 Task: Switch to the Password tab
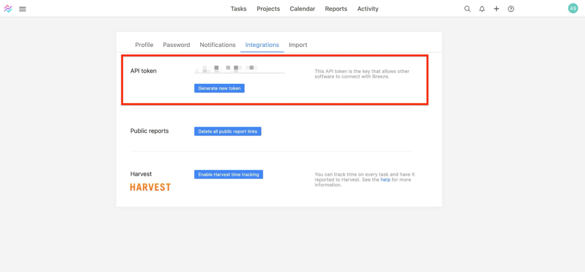click(x=177, y=45)
